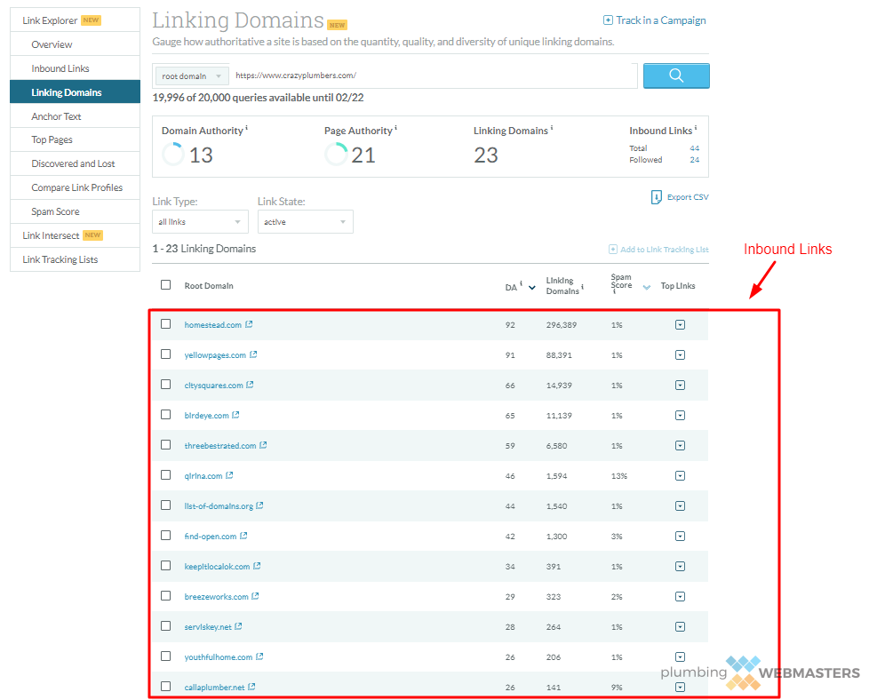The width and height of the screenshot is (869, 700).
Task: Click info icon under Spam Score column header
Action: click(614, 291)
